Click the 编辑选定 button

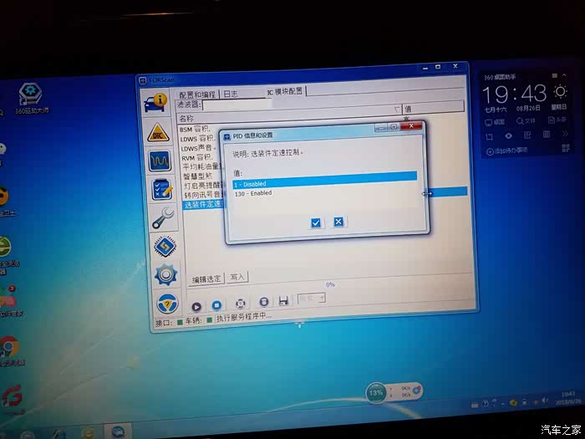tap(206, 278)
